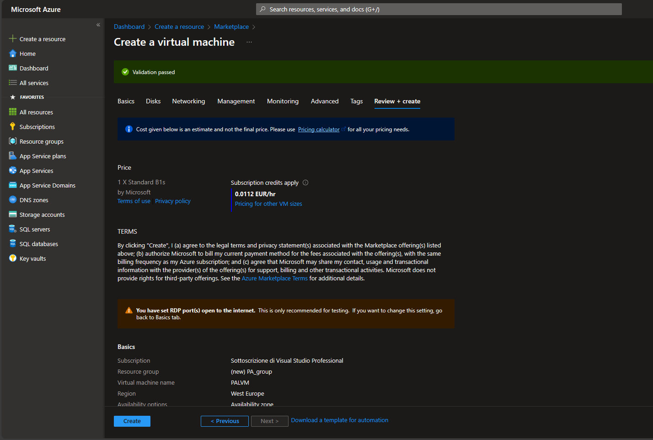653x440 pixels.
Task: Switch to the Disks tab
Action: 153,101
